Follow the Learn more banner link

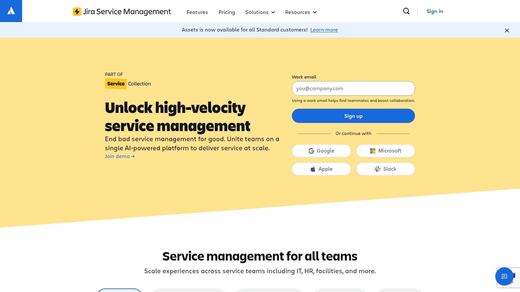(x=324, y=30)
